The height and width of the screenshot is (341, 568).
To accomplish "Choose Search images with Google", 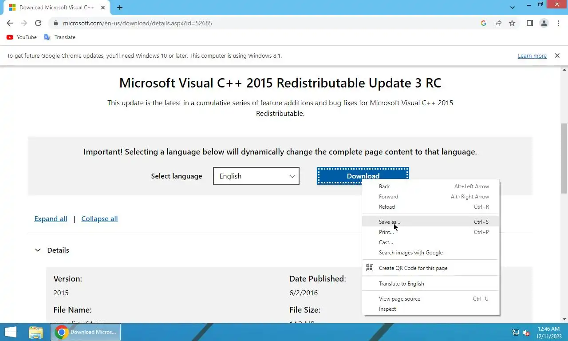I will [431, 253].
